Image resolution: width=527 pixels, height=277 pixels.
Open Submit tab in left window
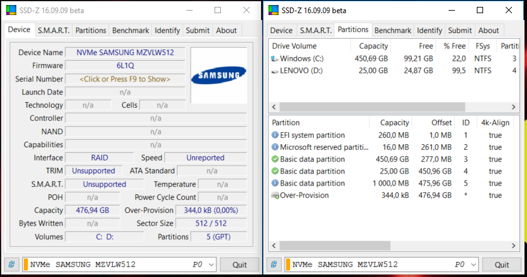[198, 31]
